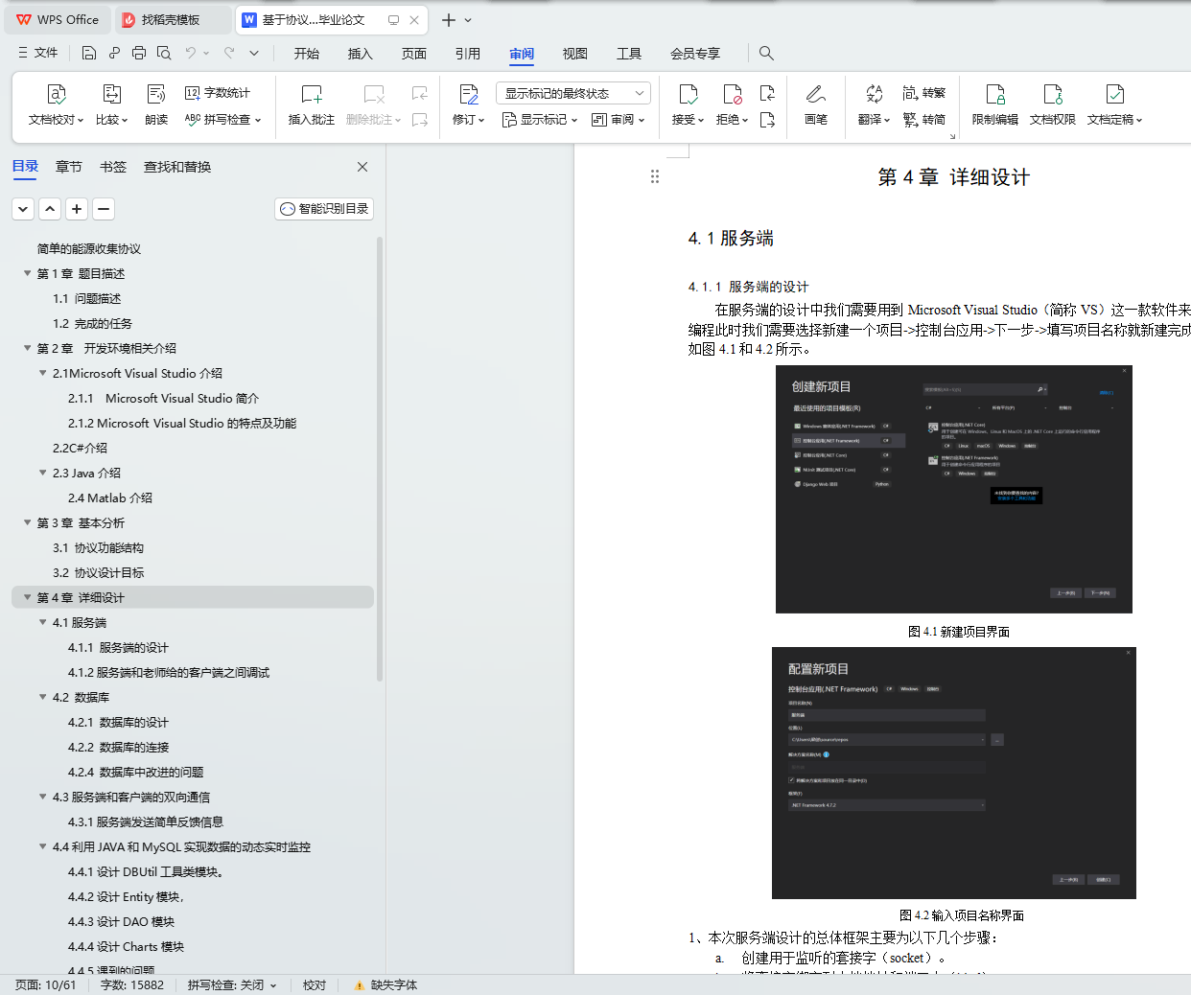The image size is (1191, 995).
Task: Click the remove heading minus button
Action: [x=105, y=209]
